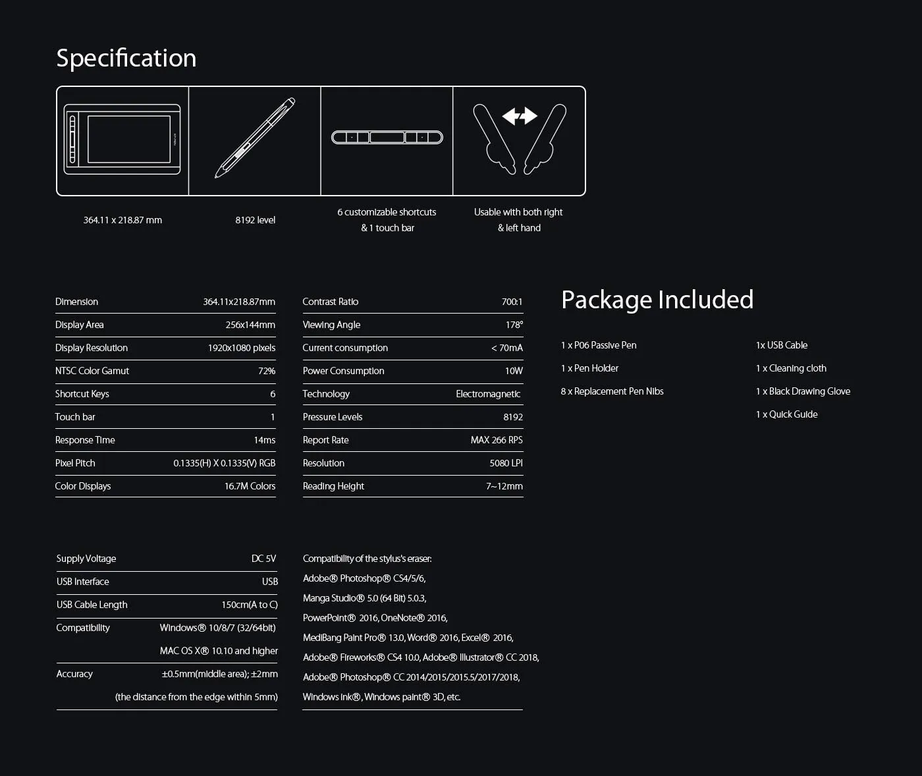922x776 pixels.
Task: Click the USB Cable Length label
Action: (92, 605)
